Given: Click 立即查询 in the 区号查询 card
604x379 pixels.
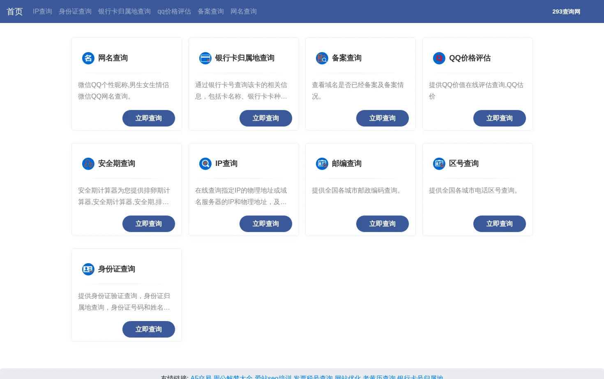Looking at the screenshot, I should click(x=500, y=224).
